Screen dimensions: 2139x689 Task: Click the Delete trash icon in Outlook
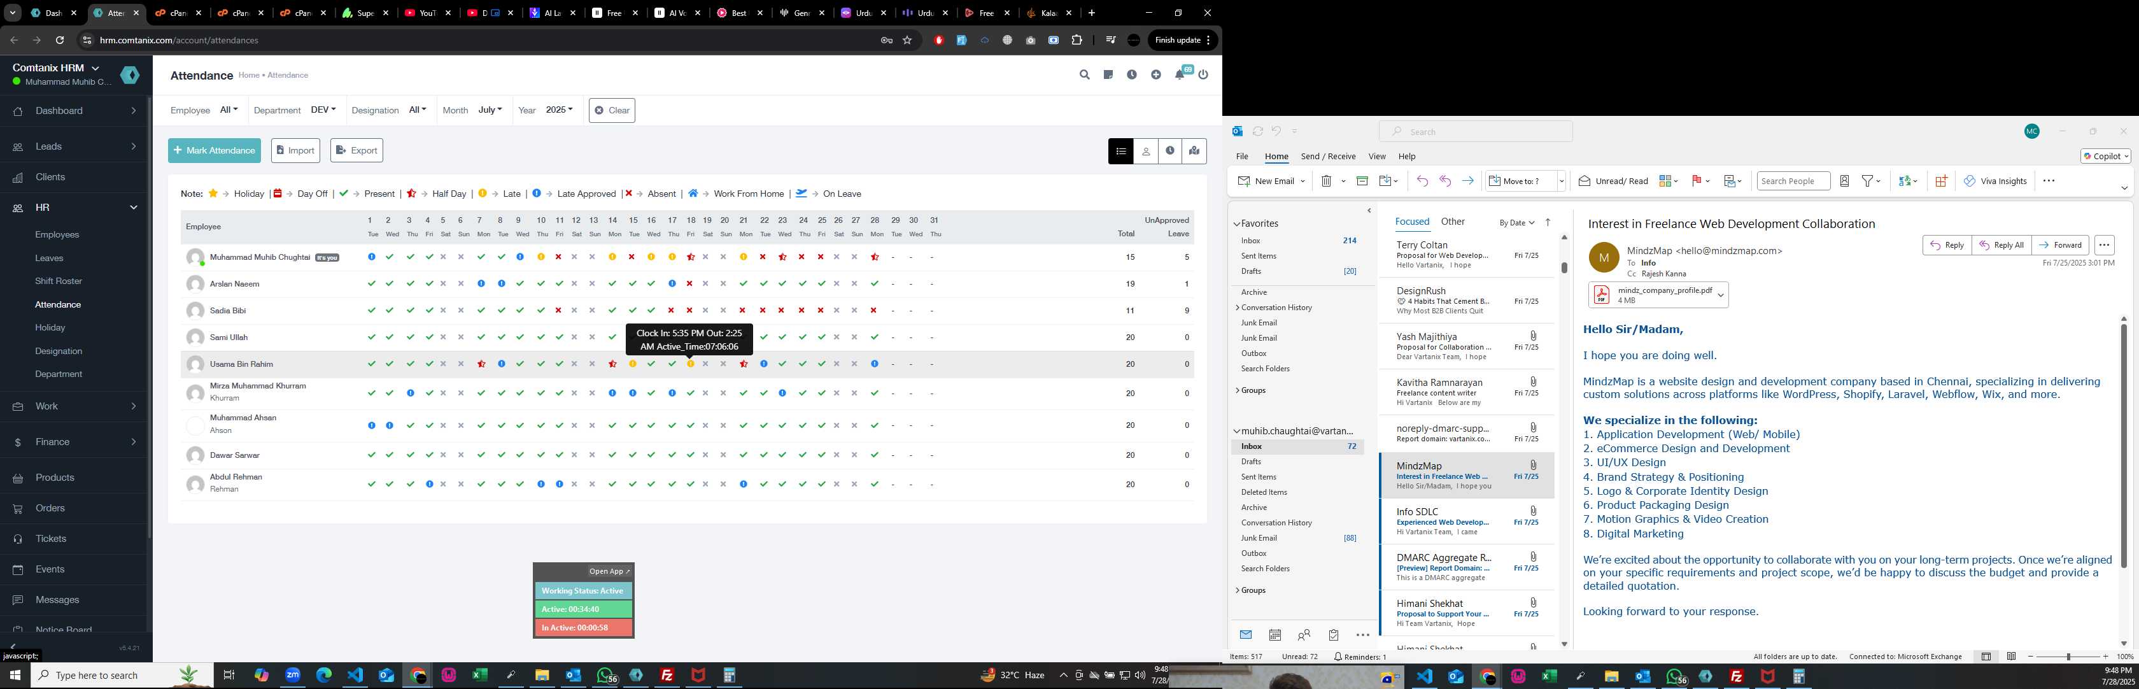coord(1326,181)
